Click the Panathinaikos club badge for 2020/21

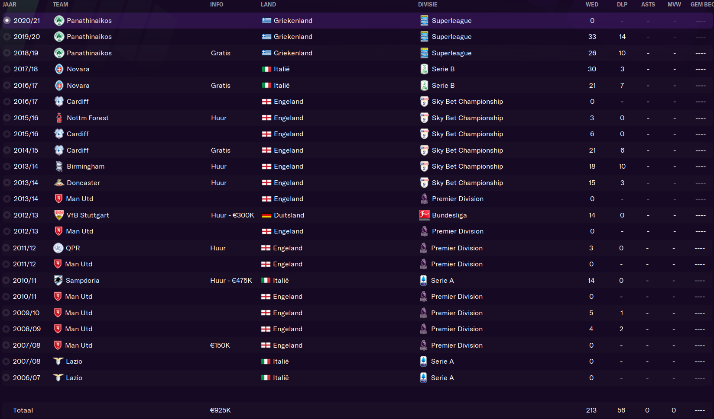tap(59, 20)
